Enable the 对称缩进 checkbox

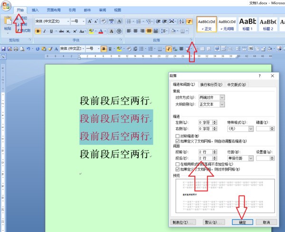177,136
